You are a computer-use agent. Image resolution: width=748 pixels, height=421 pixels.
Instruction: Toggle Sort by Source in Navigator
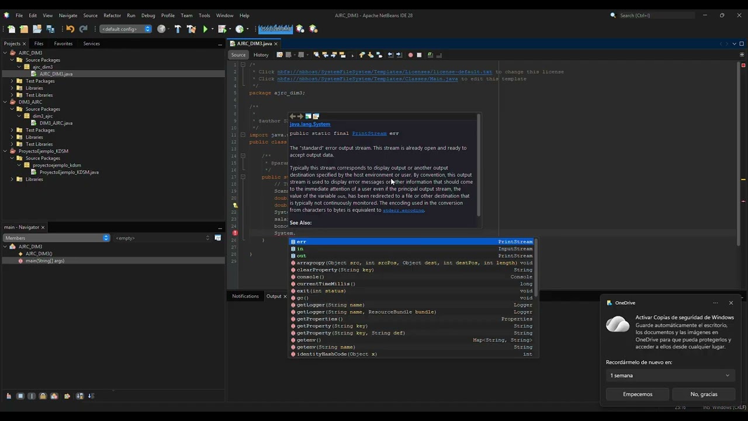pyautogui.click(x=91, y=396)
